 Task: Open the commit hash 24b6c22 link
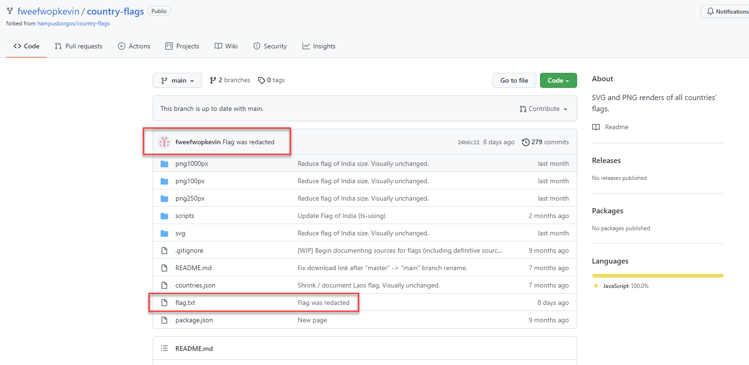[x=469, y=142]
